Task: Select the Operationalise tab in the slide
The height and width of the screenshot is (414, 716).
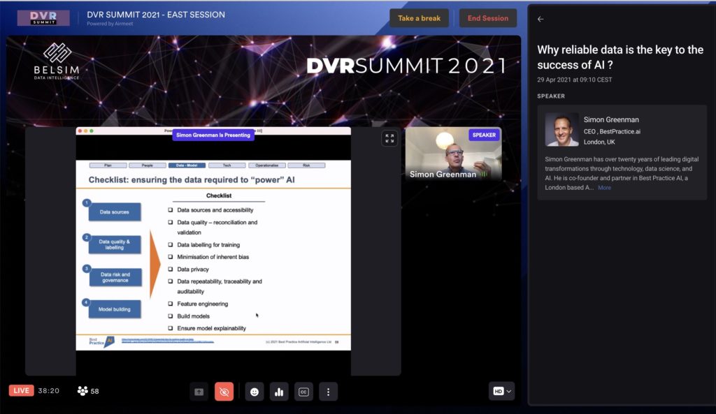Action: tap(266, 165)
